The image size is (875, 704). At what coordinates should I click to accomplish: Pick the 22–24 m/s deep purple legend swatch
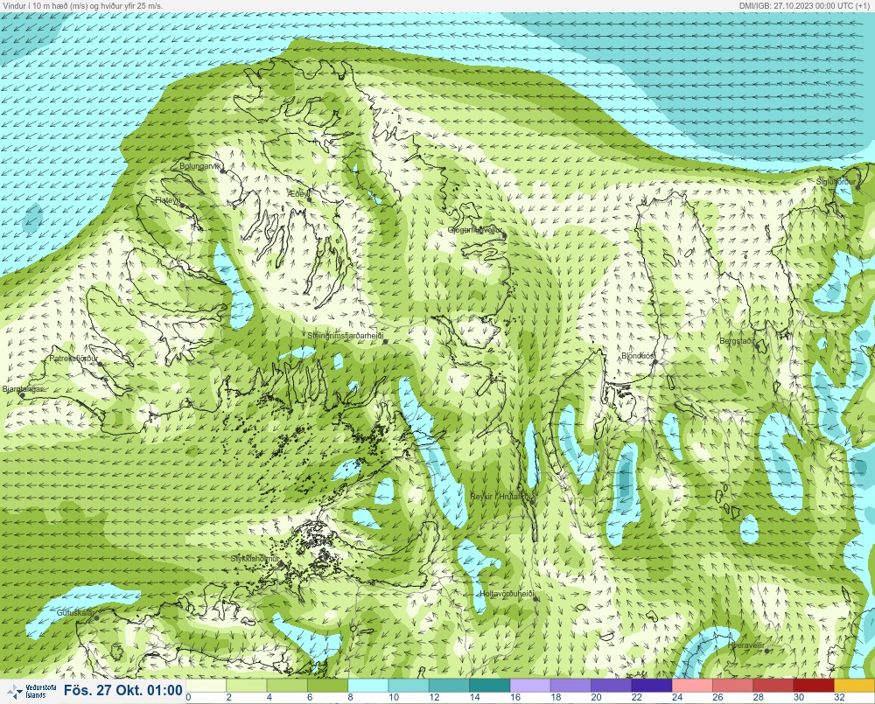(x=652, y=685)
